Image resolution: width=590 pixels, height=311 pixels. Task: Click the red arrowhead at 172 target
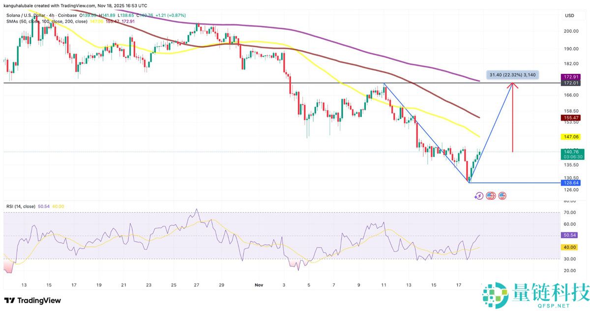[513, 85]
